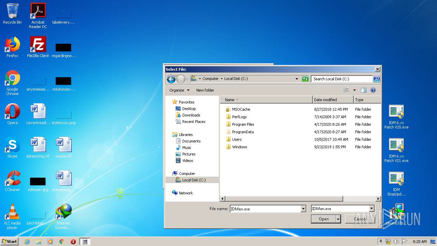Click the Open button
The image size is (437, 246).
(324, 219)
